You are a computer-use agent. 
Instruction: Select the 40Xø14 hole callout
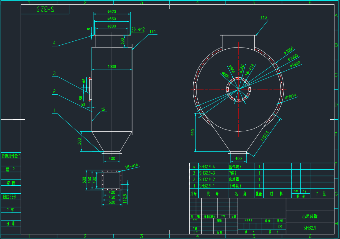pos(290,97)
